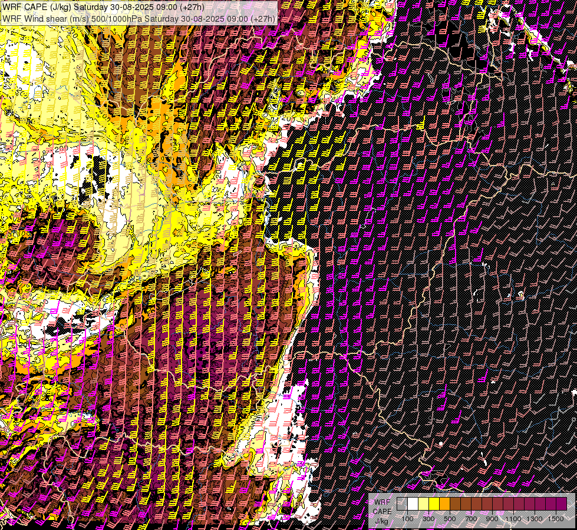Click the WRF Wind shear title line
This screenshot has width=577, height=530.
[139, 19]
